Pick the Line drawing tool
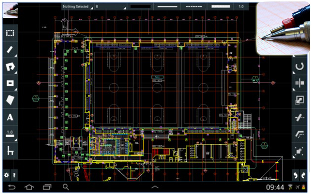The image size is (312, 194). 10,49
